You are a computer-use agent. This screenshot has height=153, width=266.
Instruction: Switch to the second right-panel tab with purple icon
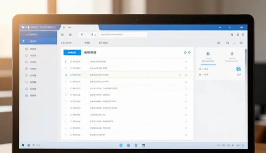click(232, 57)
